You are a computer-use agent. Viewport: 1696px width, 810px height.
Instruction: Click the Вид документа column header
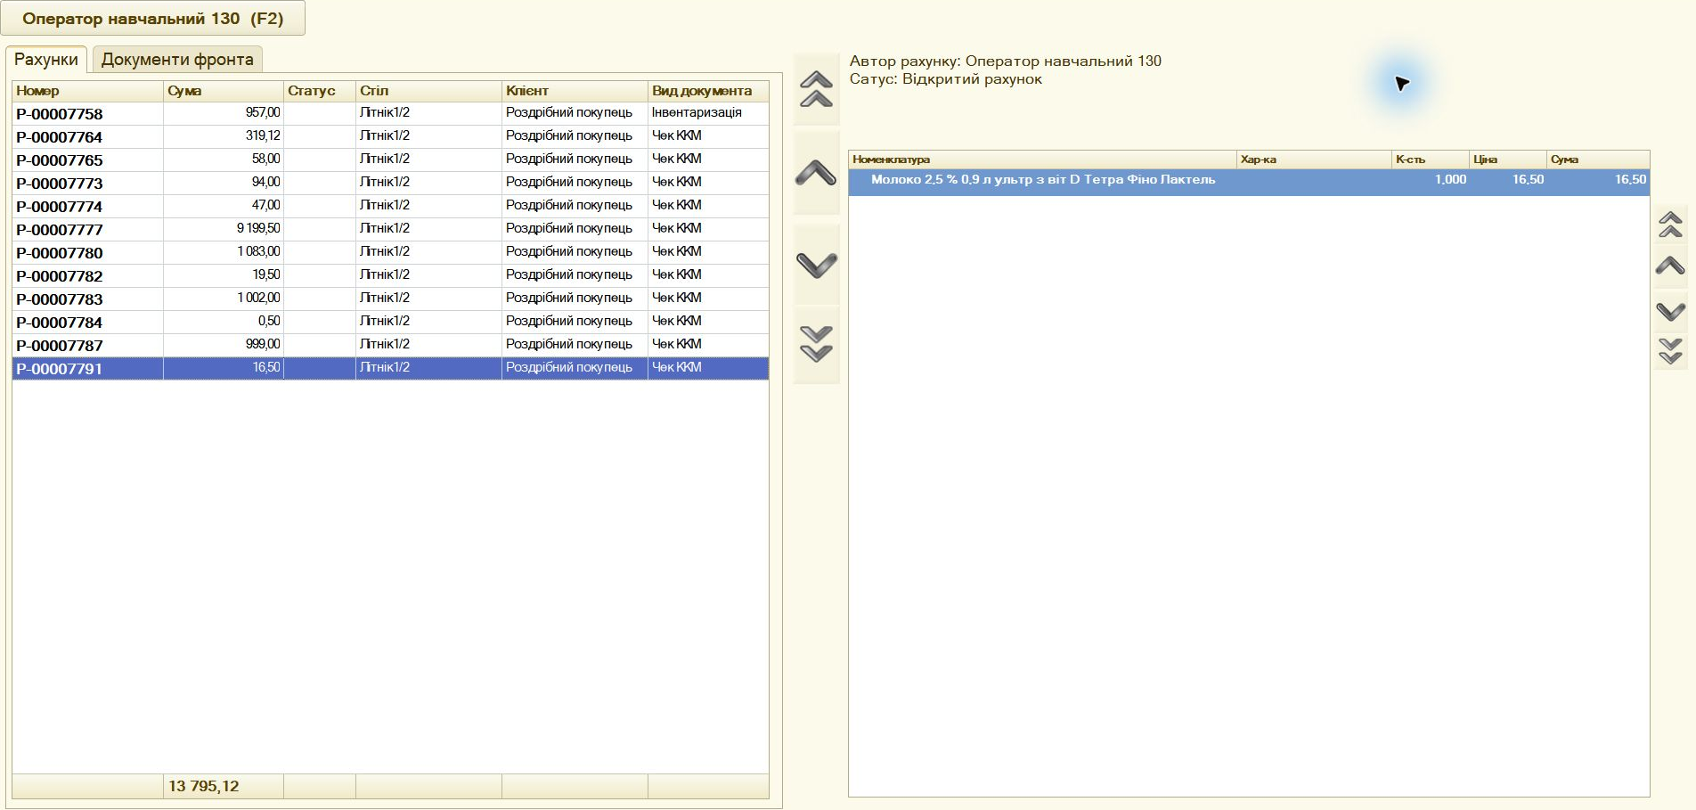point(708,91)
